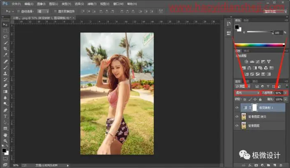This screenshot has width=290, height=168.
Task: Open the Auto-Select target dropdown
Action: coord(43,11)
